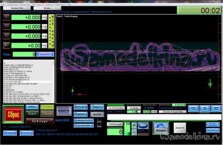Click the RESET button beside feed slider
Viewport: 223px width, 145px height.
click(x=143, y=124)
